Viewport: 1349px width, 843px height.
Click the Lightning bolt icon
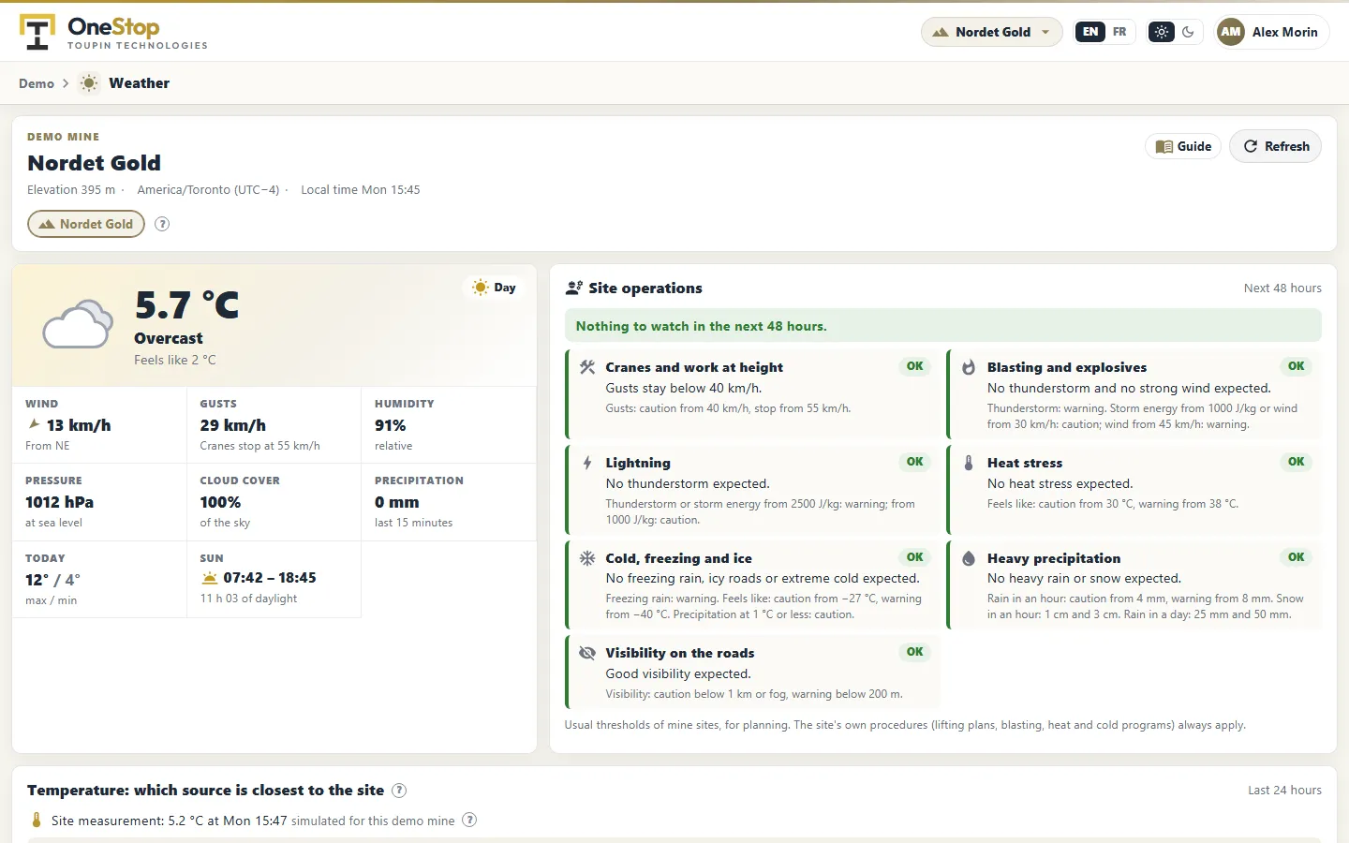tap(587, 463)
